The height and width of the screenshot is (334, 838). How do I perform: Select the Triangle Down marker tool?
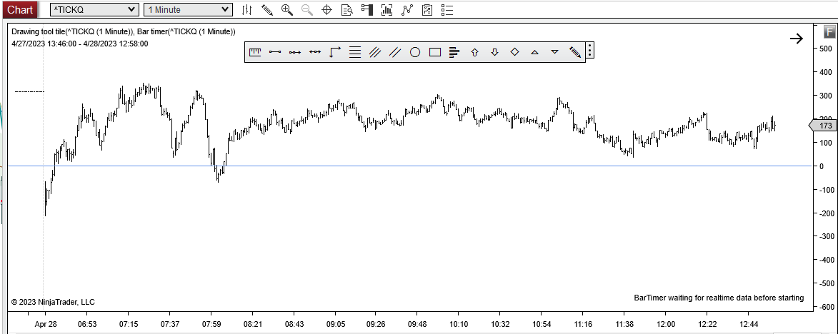555,52
